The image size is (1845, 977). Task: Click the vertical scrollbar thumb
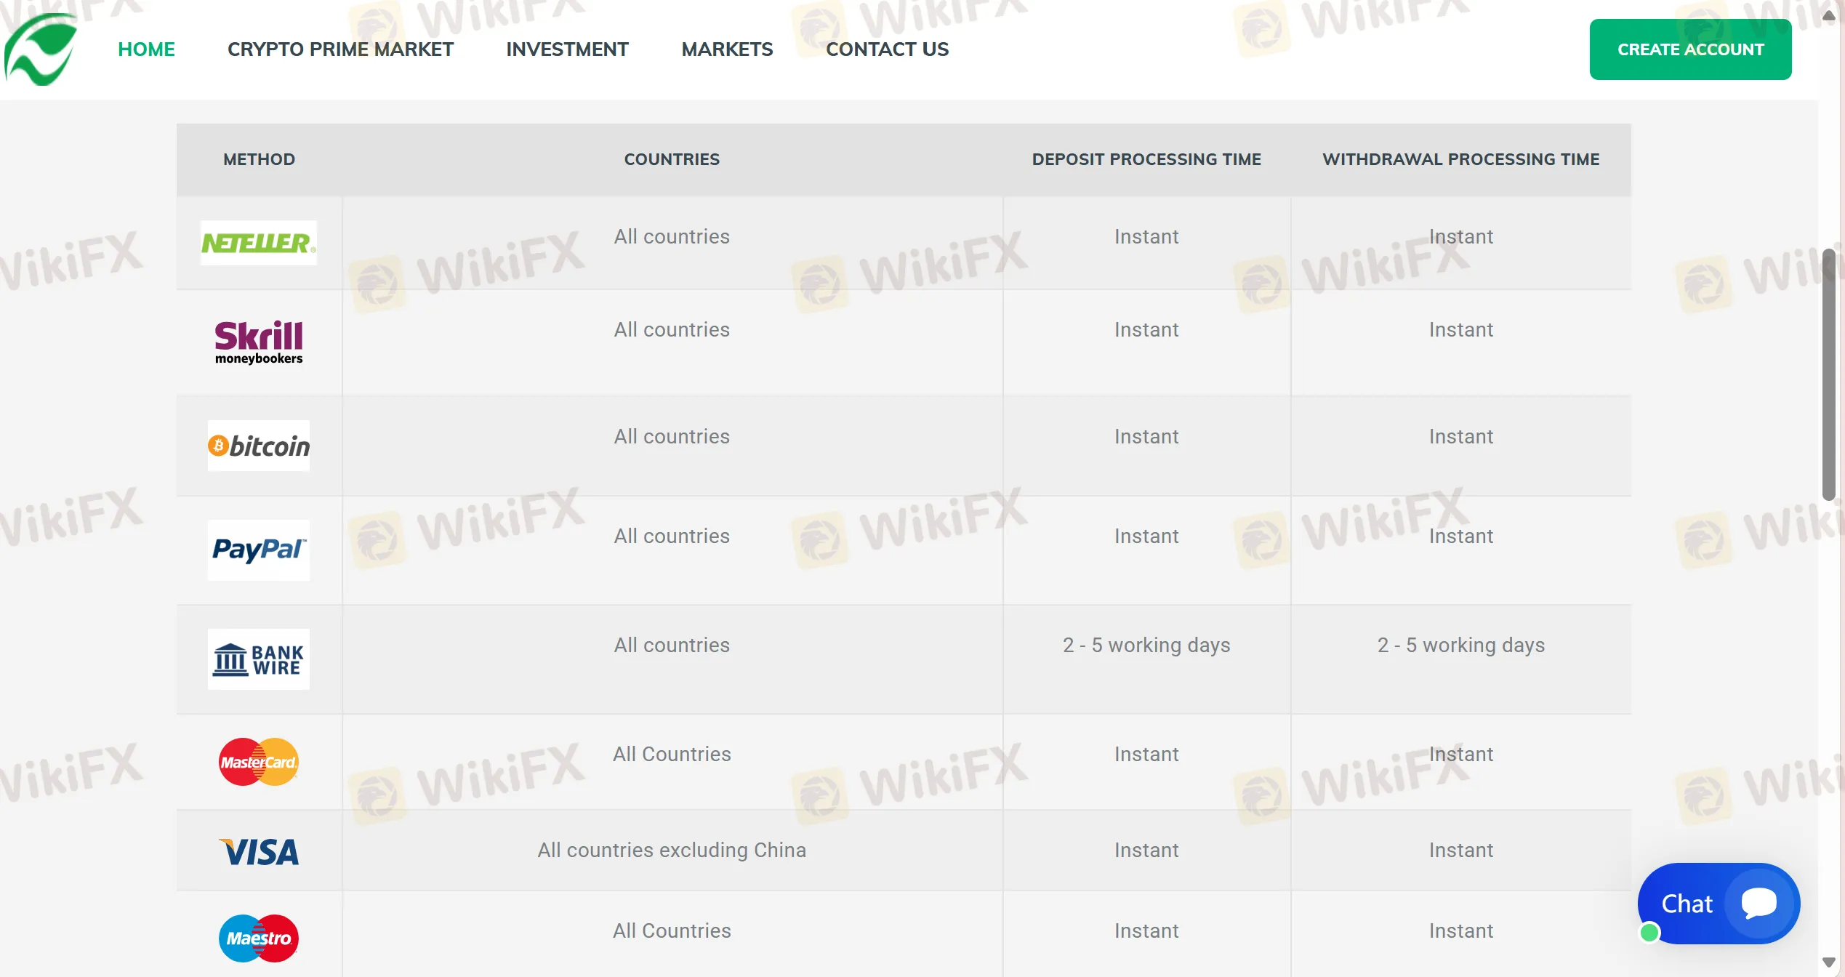[x=1829, y=374]
